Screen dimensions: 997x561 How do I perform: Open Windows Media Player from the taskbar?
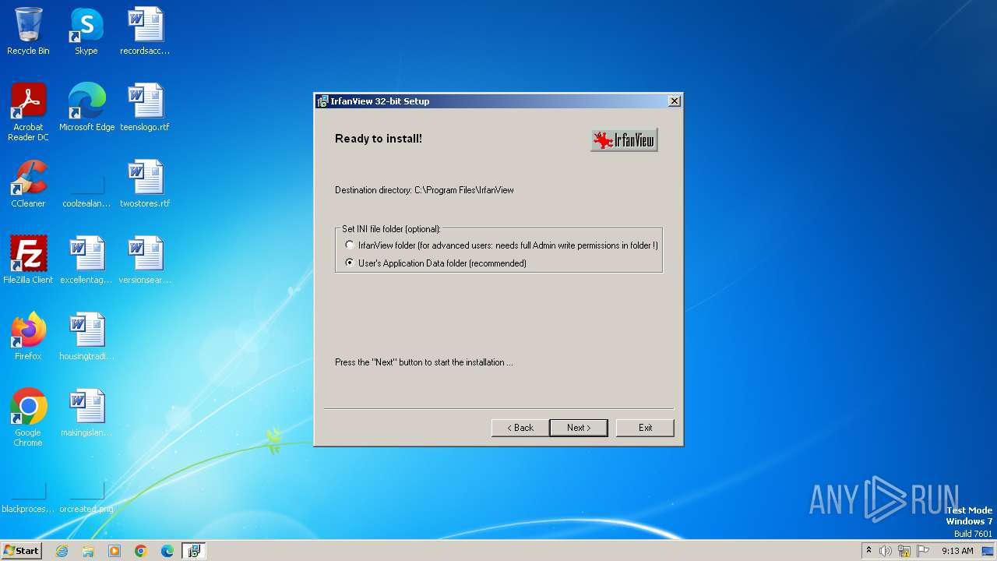(x=114, y=551)
